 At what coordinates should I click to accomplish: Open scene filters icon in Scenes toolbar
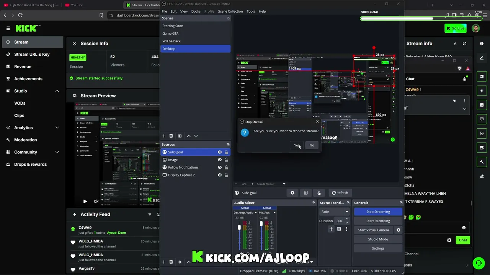(x=180, y=136)
